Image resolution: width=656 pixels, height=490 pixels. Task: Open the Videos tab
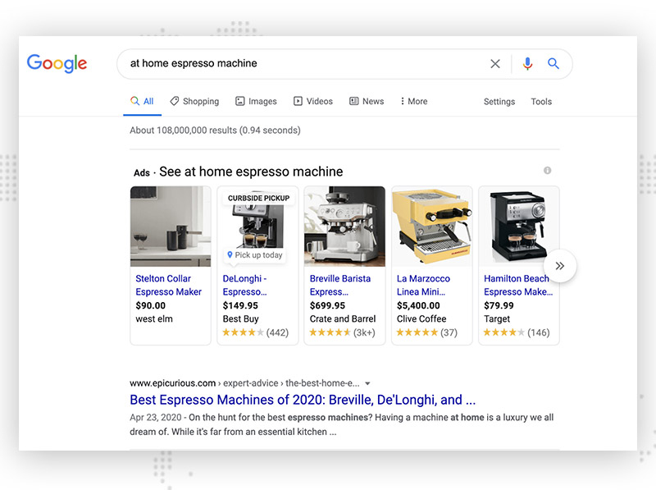(x=313, y=101)
